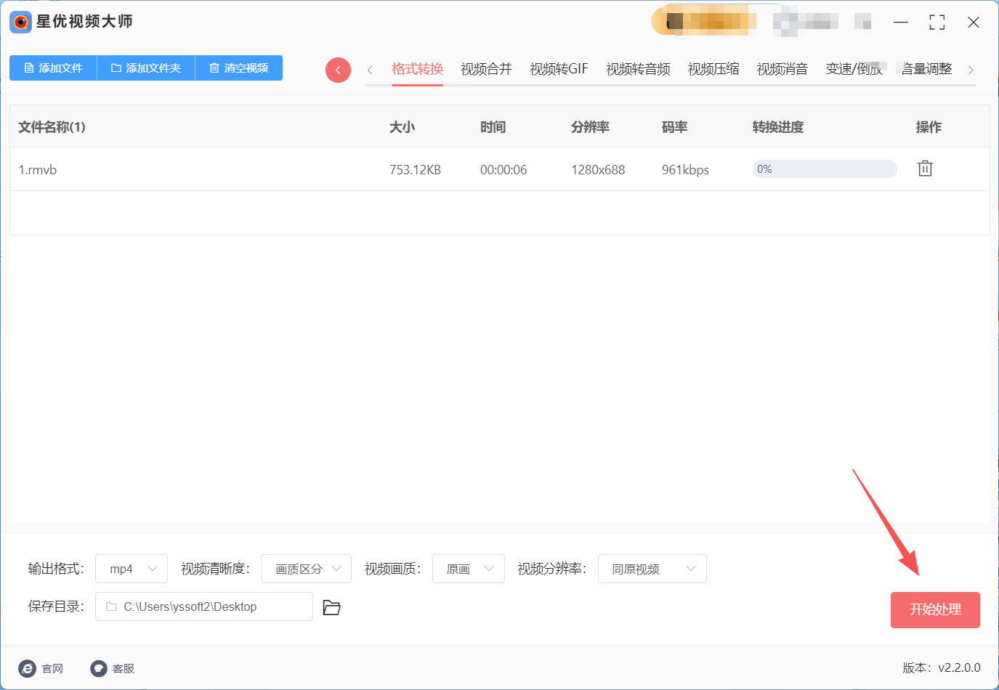Open the 官网 website icon
Screen dimensions: 999x690
pos(28,668)
